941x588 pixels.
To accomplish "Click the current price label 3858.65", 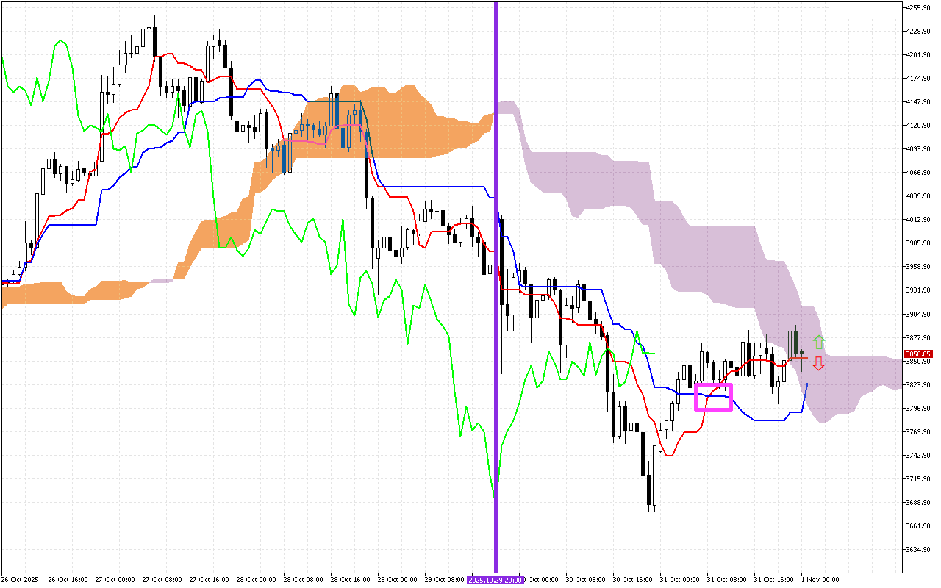I will click(x=917, y=354).
